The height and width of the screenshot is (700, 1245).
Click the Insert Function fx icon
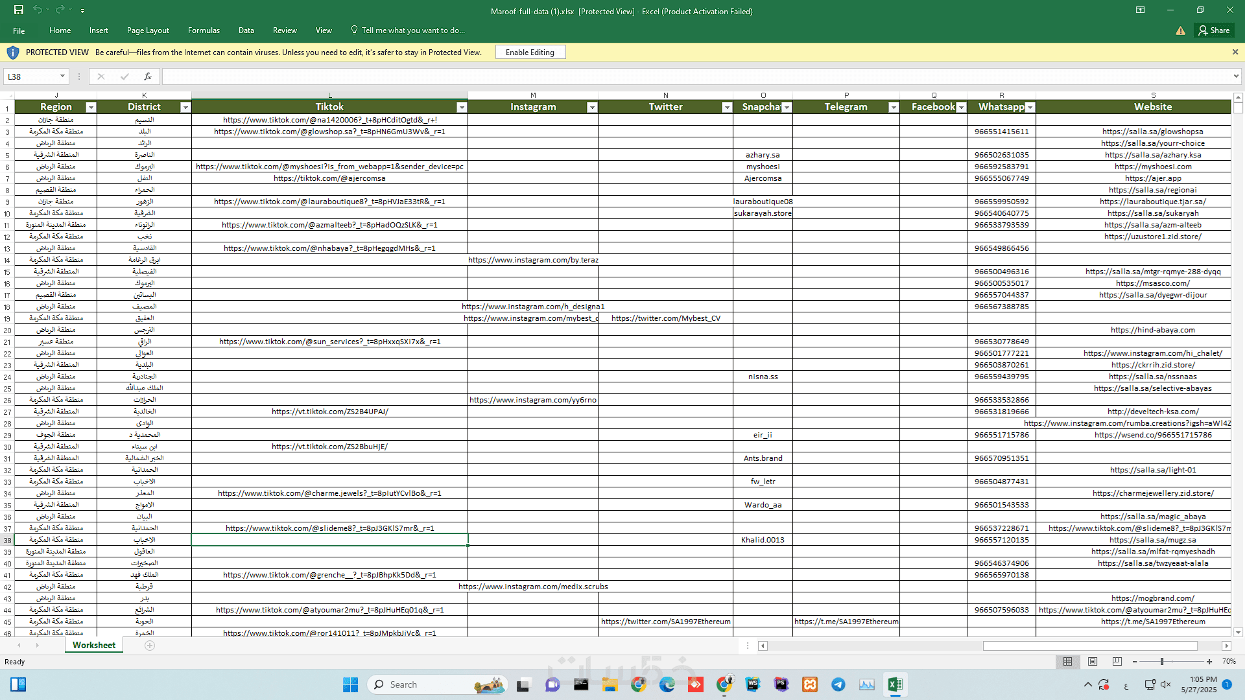click(148, 76)
